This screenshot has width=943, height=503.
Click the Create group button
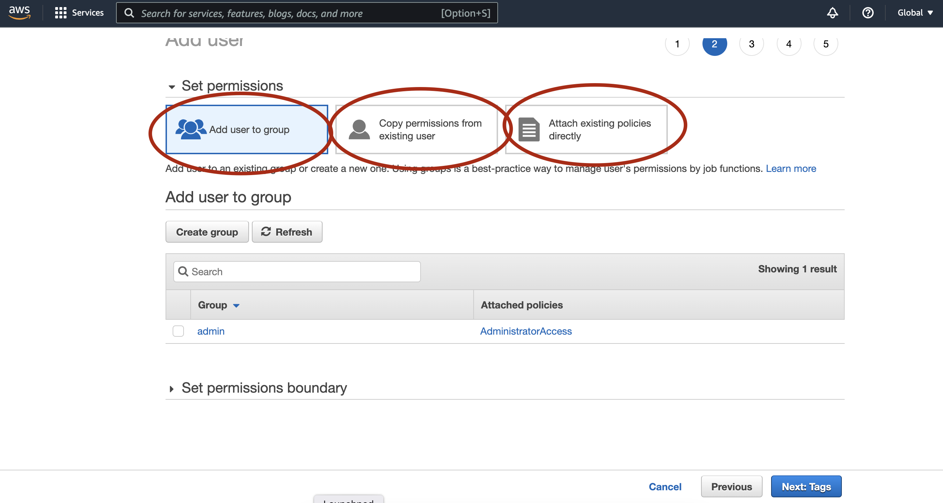point(207,232)
